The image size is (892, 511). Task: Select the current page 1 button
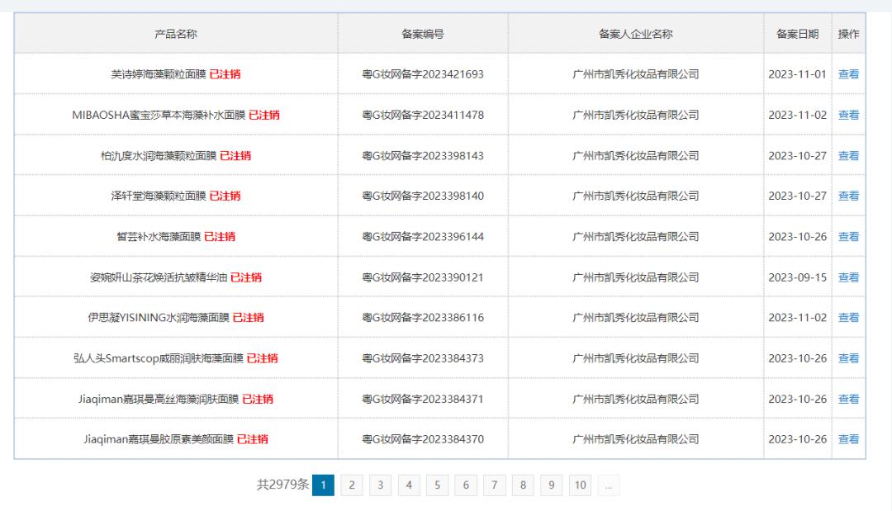(x=323, y=485)
